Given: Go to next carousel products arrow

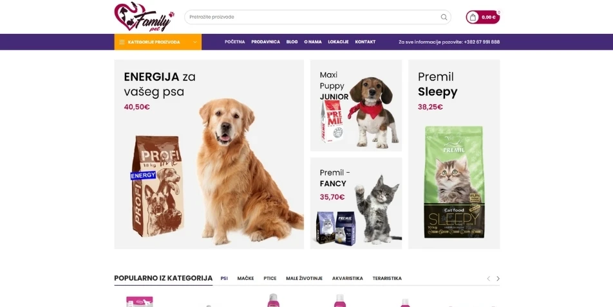Looking at the screenshot, I should 498,279.
